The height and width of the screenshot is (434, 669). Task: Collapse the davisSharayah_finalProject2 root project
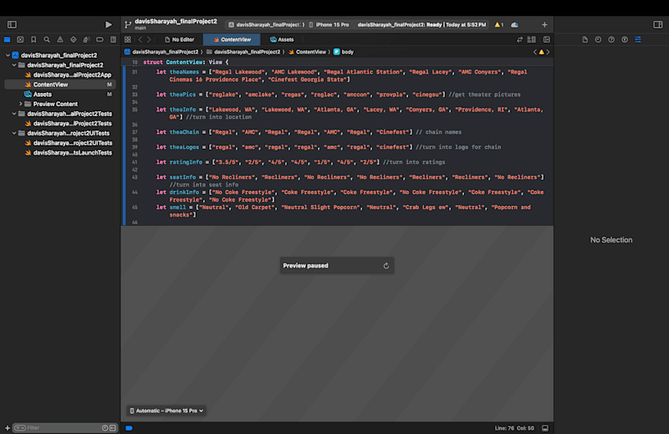8,55
